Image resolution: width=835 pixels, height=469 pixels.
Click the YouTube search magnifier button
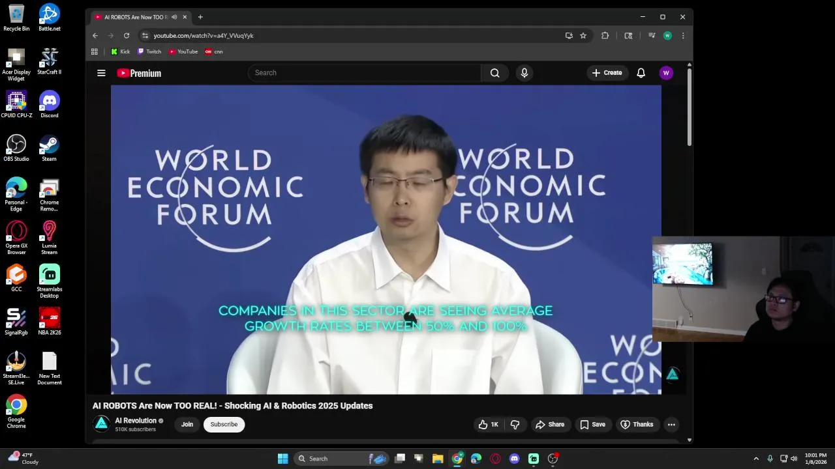point(494,73)
